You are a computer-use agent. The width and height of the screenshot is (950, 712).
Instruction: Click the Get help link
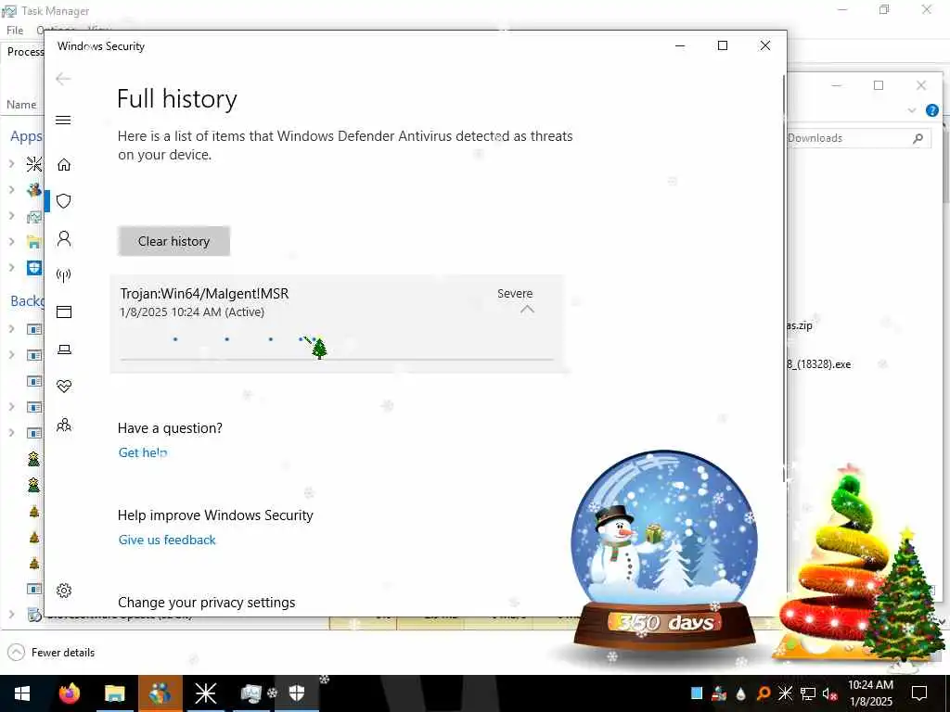pyautogui.click(x=142, y=452)
